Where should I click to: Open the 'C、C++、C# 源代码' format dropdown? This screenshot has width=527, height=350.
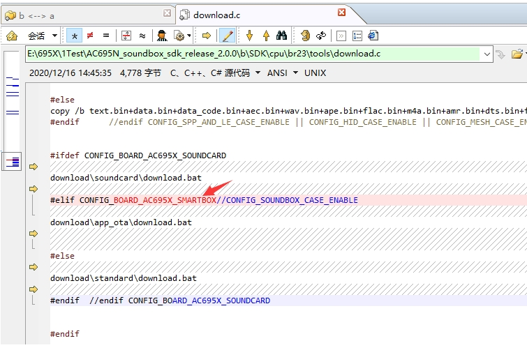pyautogui.click(x=216, y=73)
